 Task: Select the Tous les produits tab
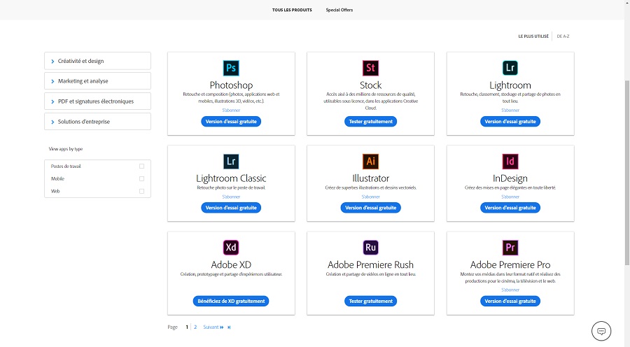292,10
